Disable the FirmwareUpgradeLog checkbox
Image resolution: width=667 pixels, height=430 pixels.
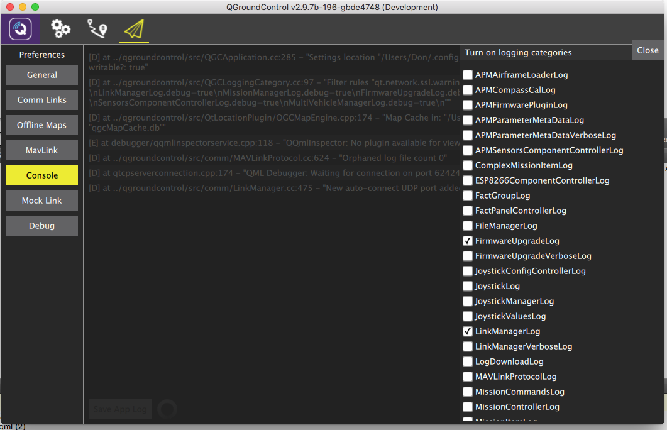click(x=468, y=241)
